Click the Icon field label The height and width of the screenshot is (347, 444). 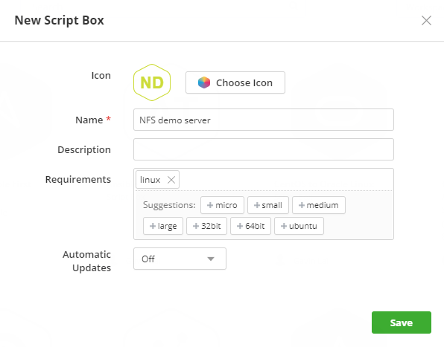[x=101, y=76]
